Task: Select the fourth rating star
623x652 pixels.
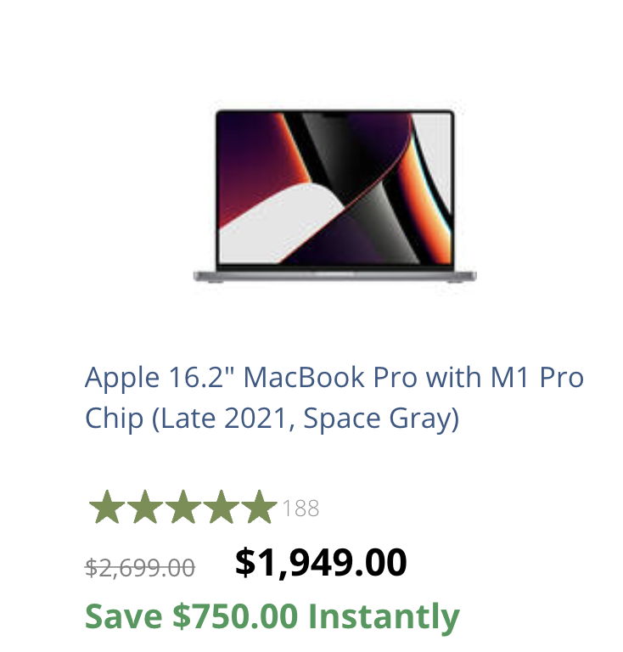Action: pos(221,507)
